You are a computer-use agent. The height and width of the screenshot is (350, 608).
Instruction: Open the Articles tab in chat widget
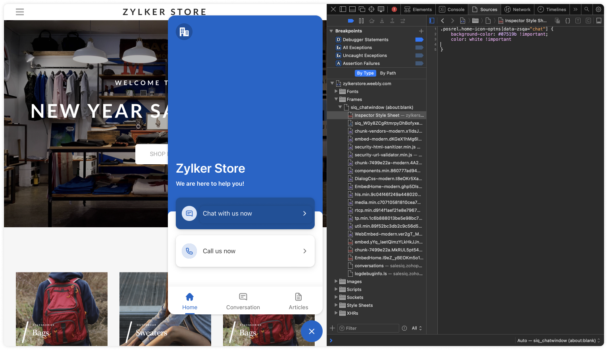click(x=298, y=301)
